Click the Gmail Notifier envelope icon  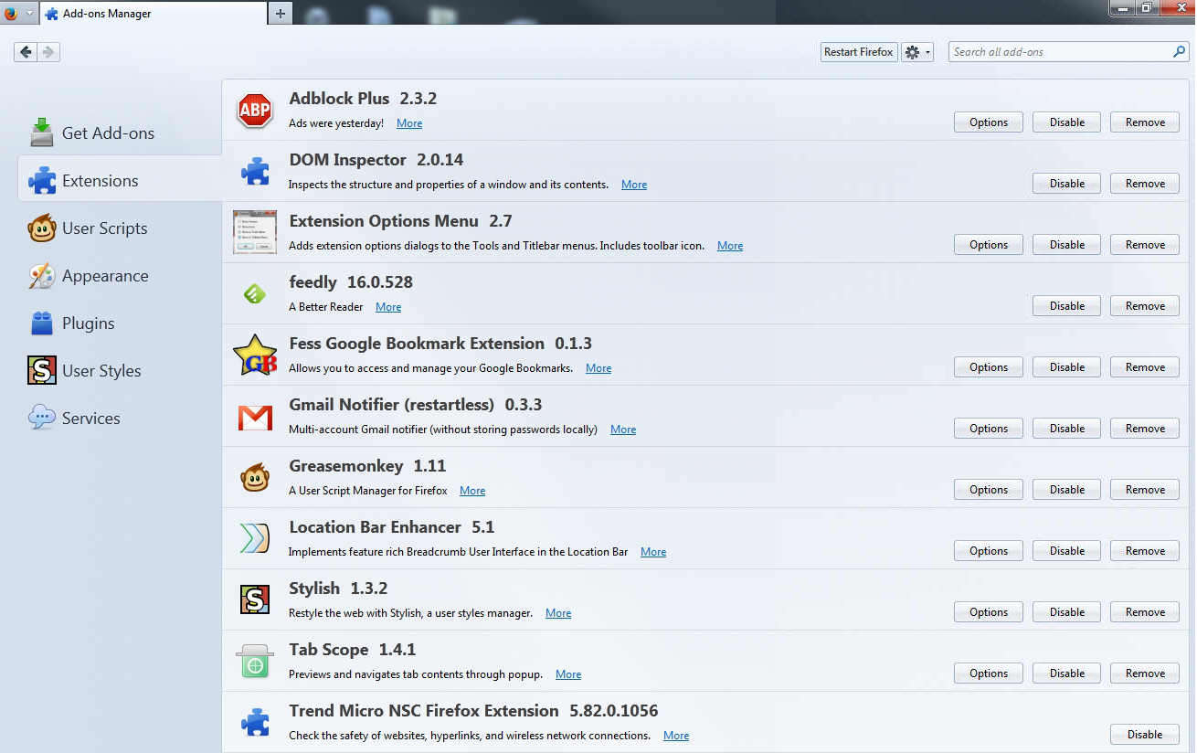coord(255,418)
